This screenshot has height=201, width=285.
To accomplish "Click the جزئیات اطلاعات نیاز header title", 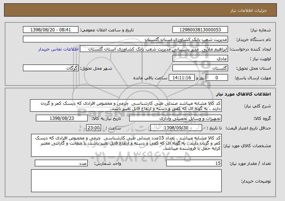I will coord(248,10).
